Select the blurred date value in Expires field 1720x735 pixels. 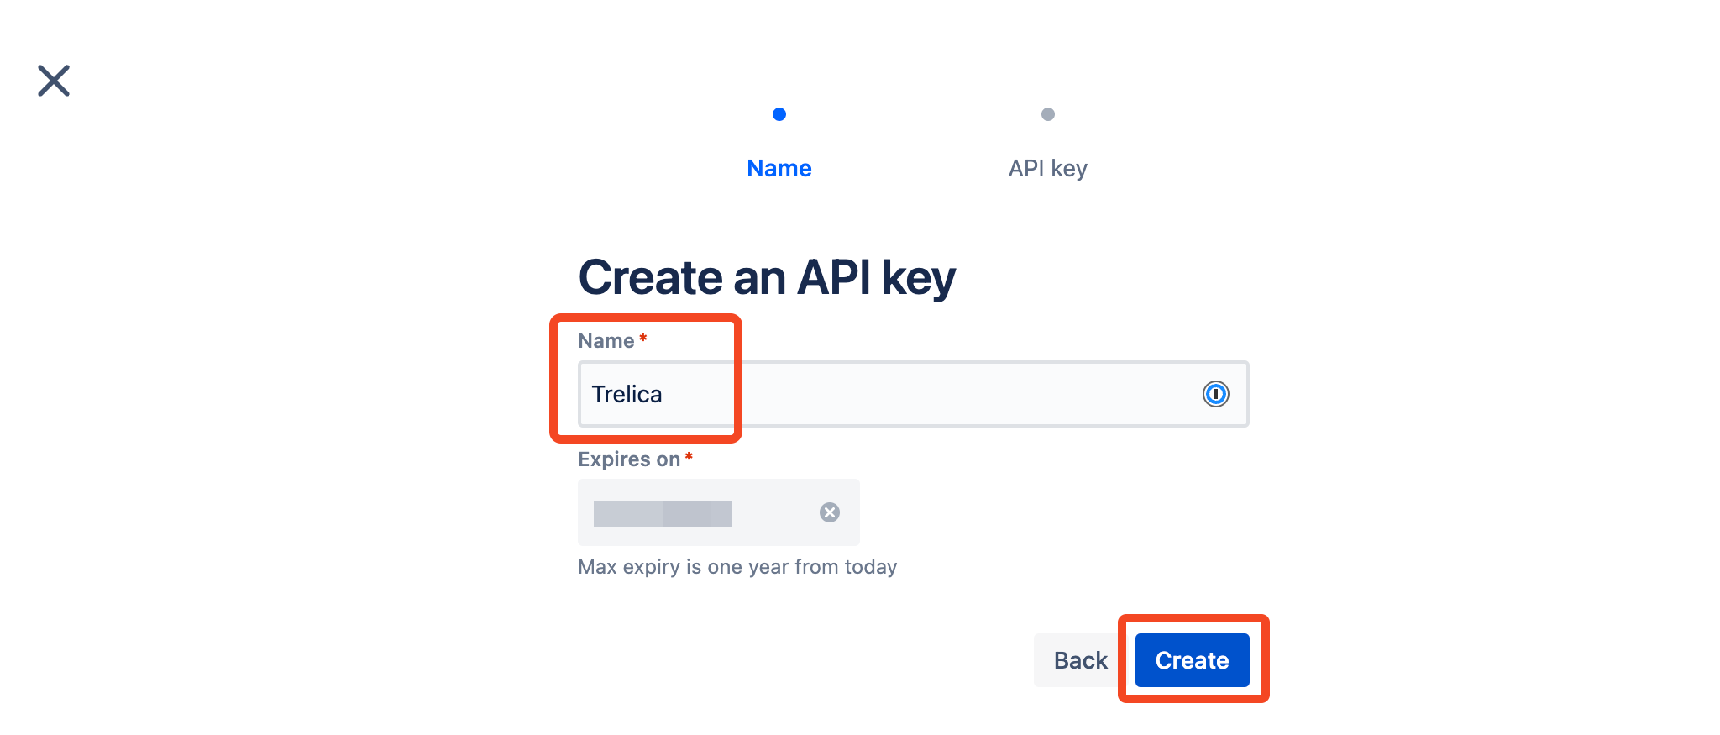click(x=663, y=514)
